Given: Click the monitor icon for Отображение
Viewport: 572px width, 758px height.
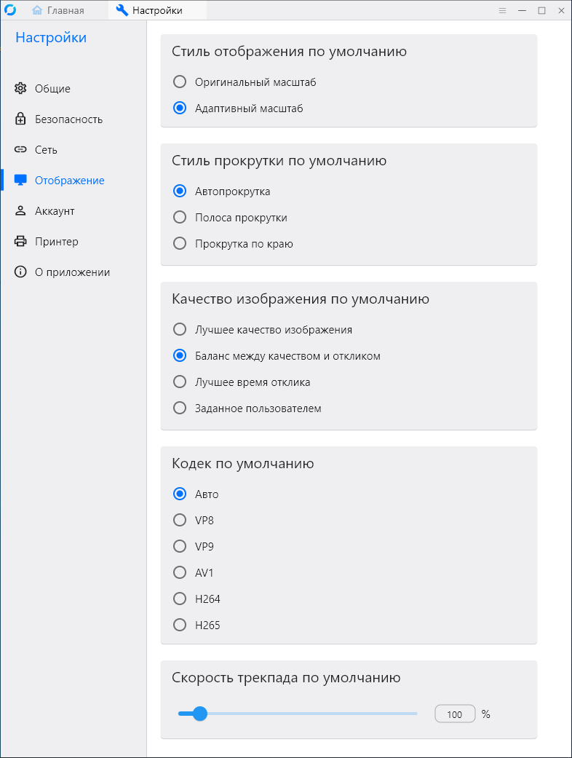Looking at the screenshot, I should coord(20,181).
